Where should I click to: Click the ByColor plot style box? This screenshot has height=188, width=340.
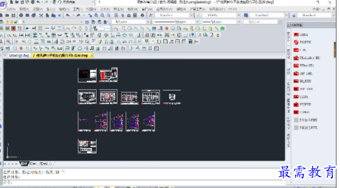261,22
